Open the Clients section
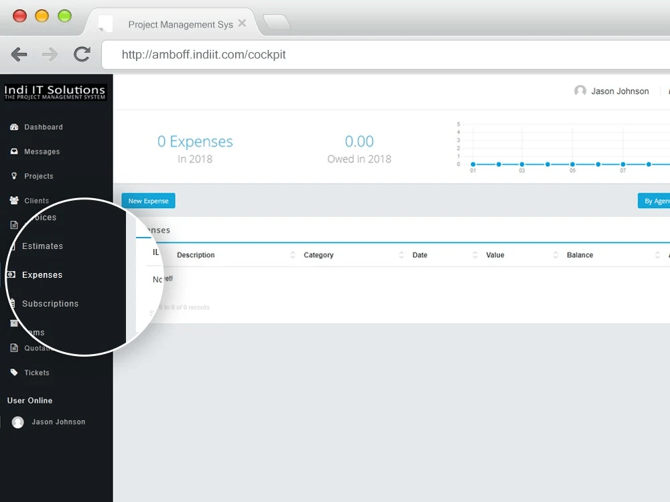Screen dimensions: 670x502 (x=36, y=201)
